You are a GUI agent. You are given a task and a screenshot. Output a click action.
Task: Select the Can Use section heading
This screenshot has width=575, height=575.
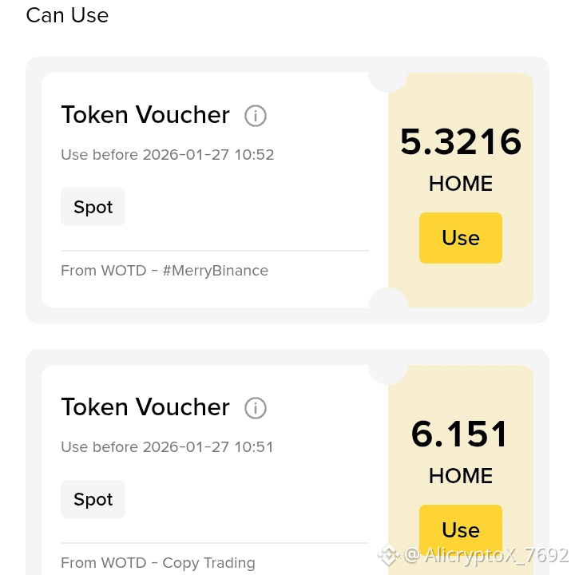(67, 15)
